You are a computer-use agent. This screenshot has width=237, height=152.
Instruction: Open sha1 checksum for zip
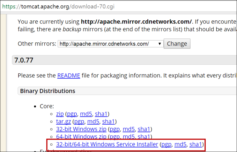point(101,114)
